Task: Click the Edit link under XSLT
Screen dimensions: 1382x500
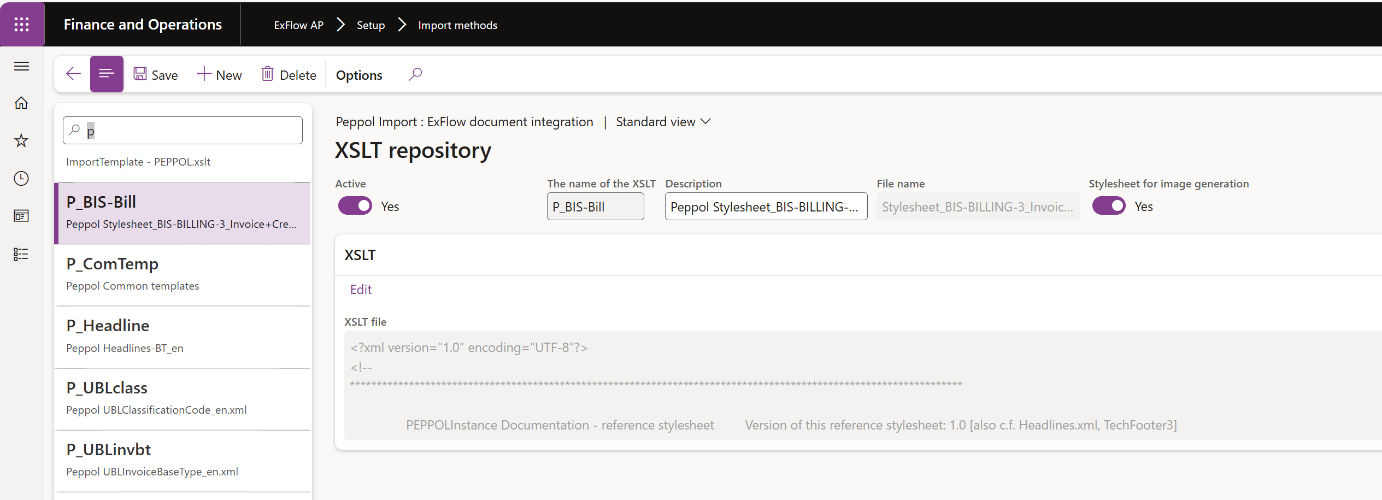Action: pos(361,290)
